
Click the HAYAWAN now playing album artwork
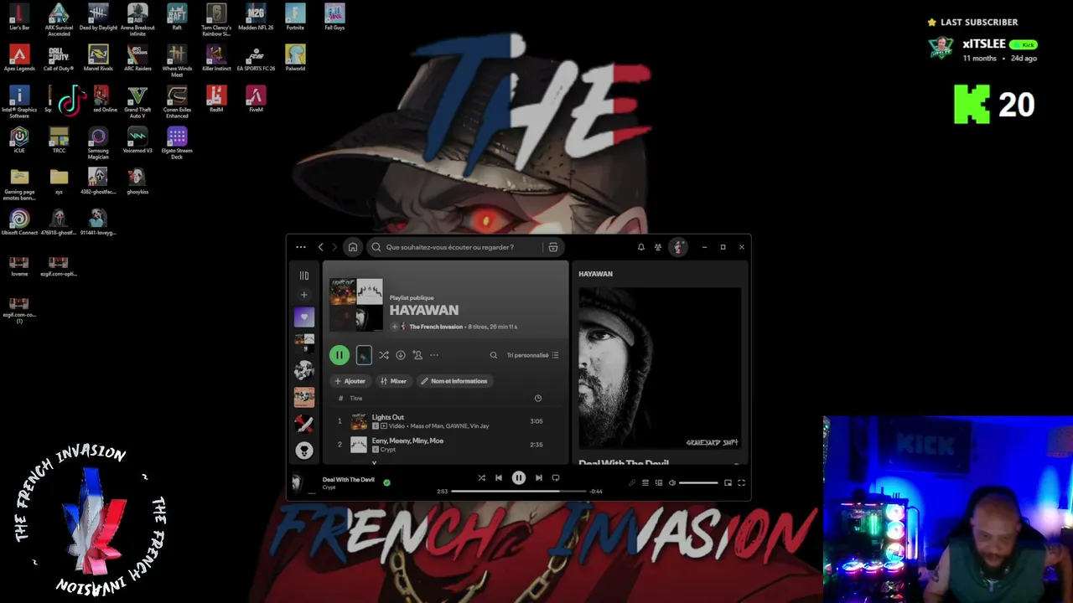660,368
